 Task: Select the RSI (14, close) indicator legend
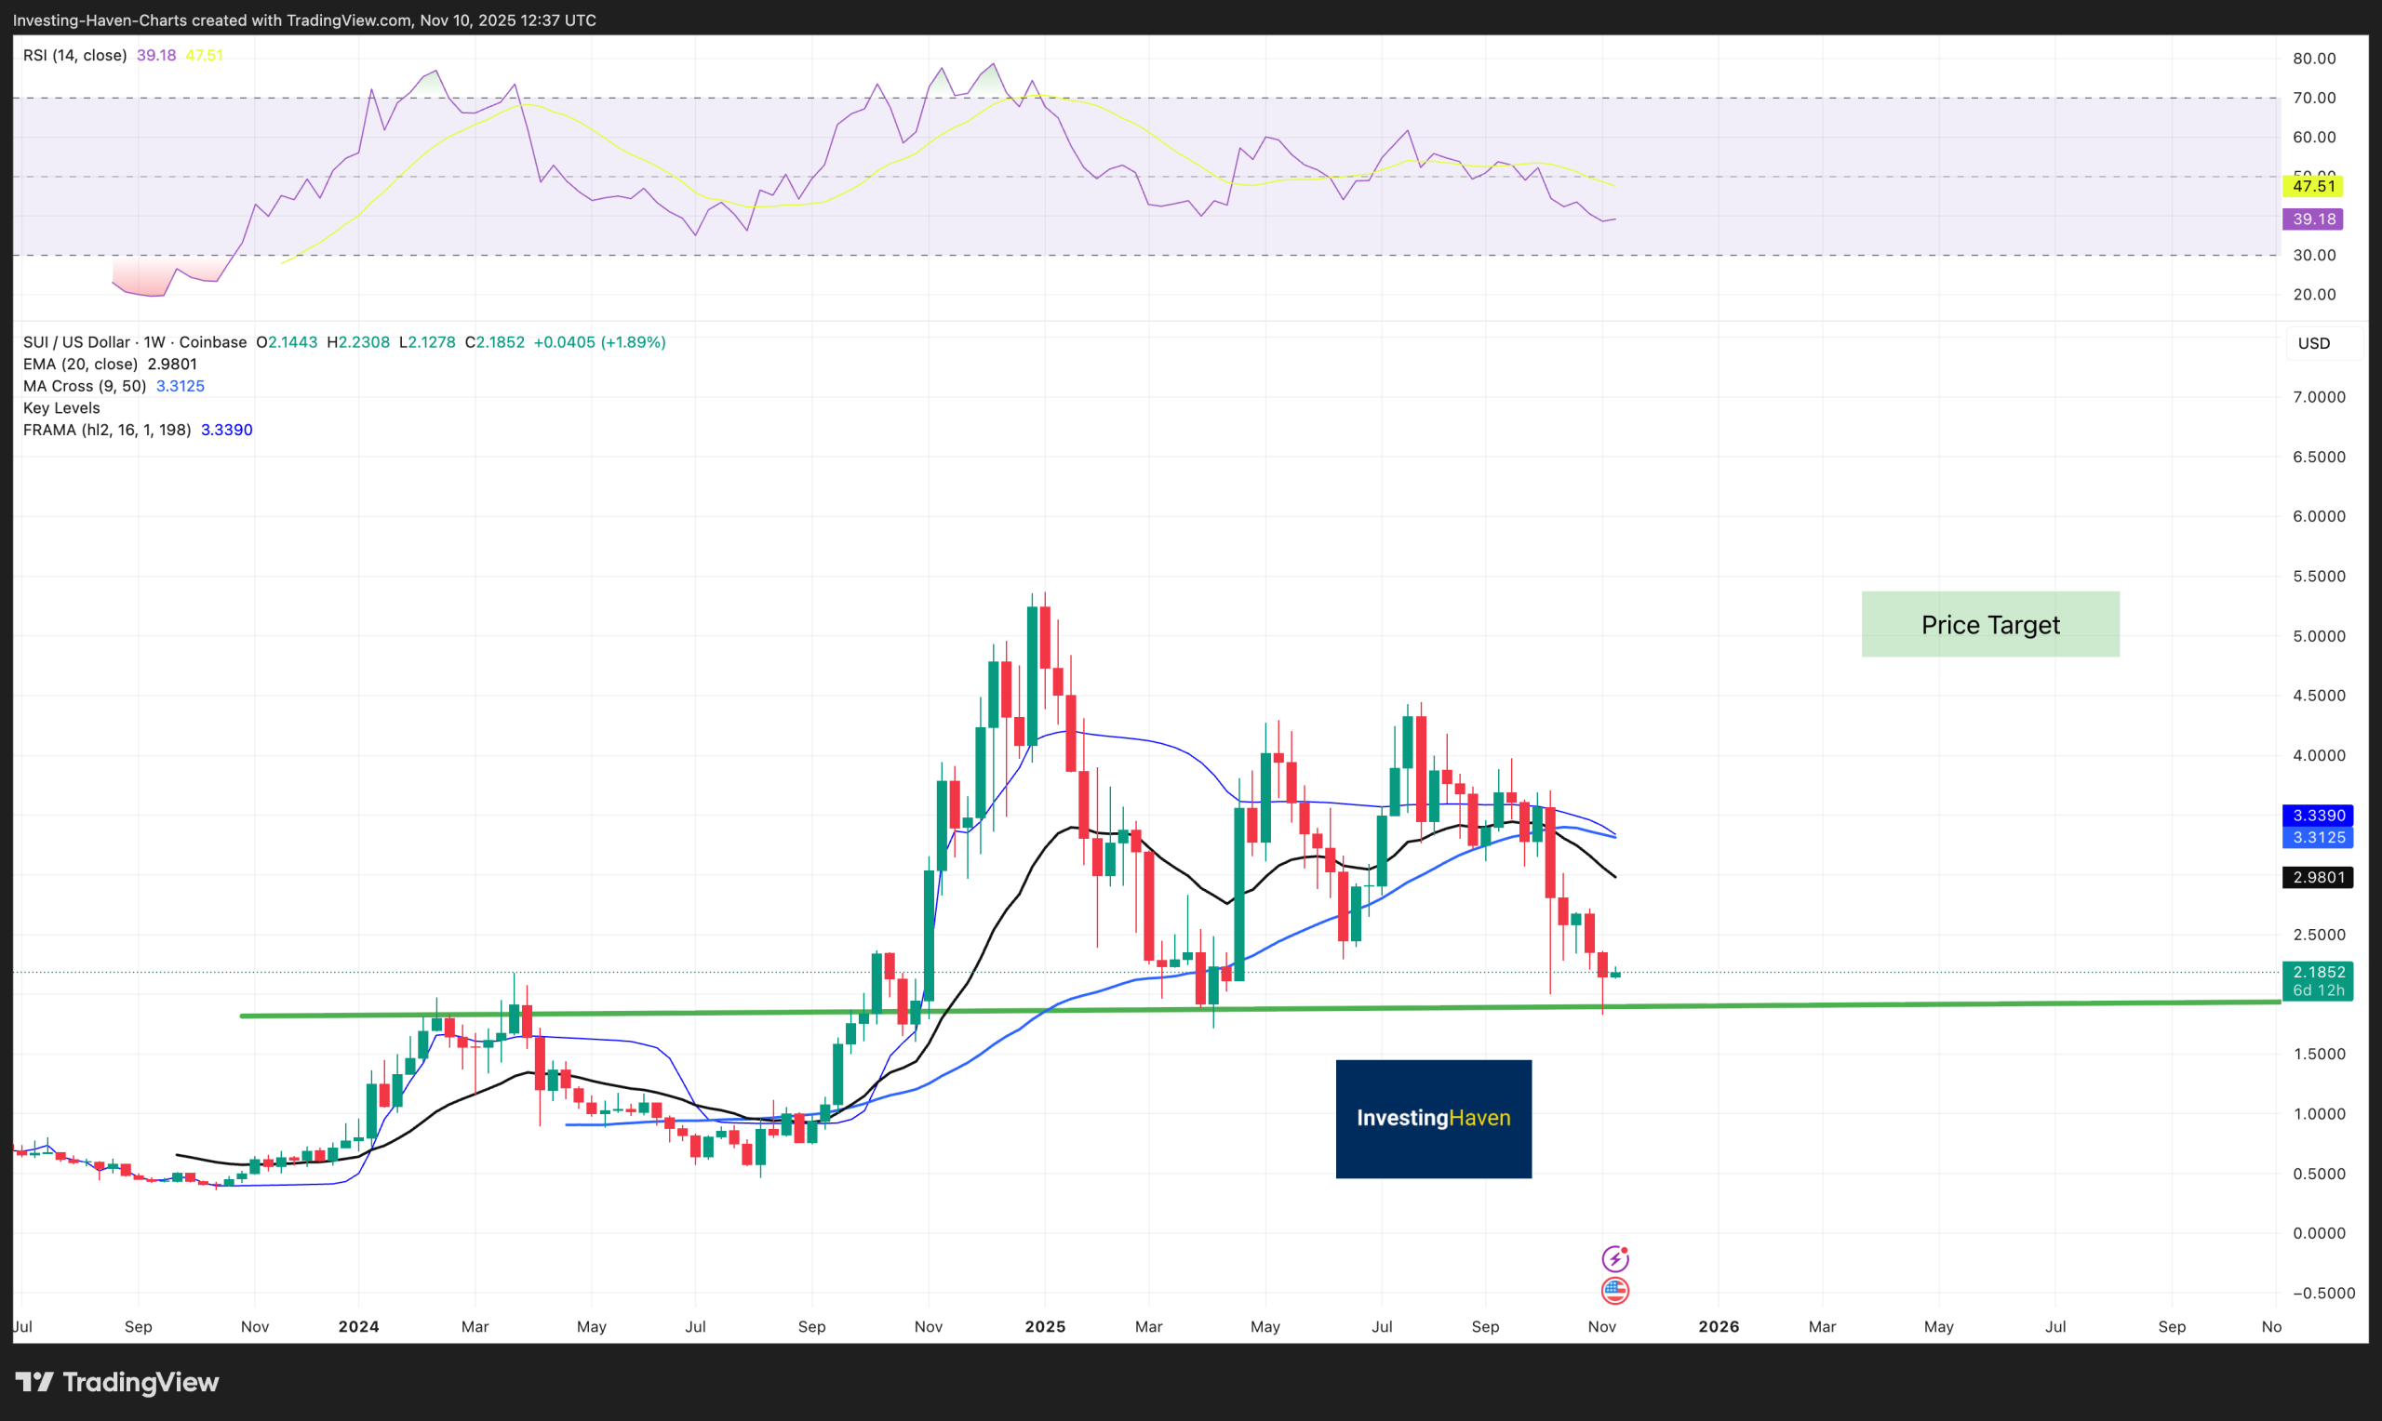pos(74,55)
